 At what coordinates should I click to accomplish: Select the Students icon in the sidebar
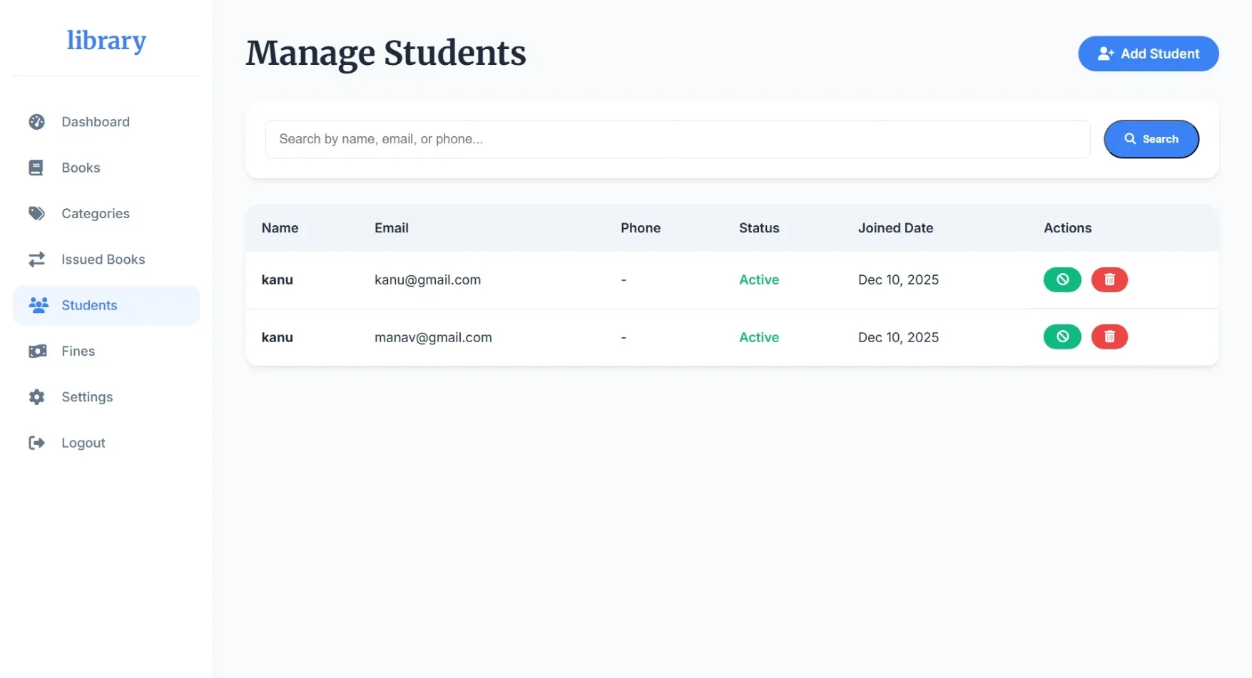(36, 305)
